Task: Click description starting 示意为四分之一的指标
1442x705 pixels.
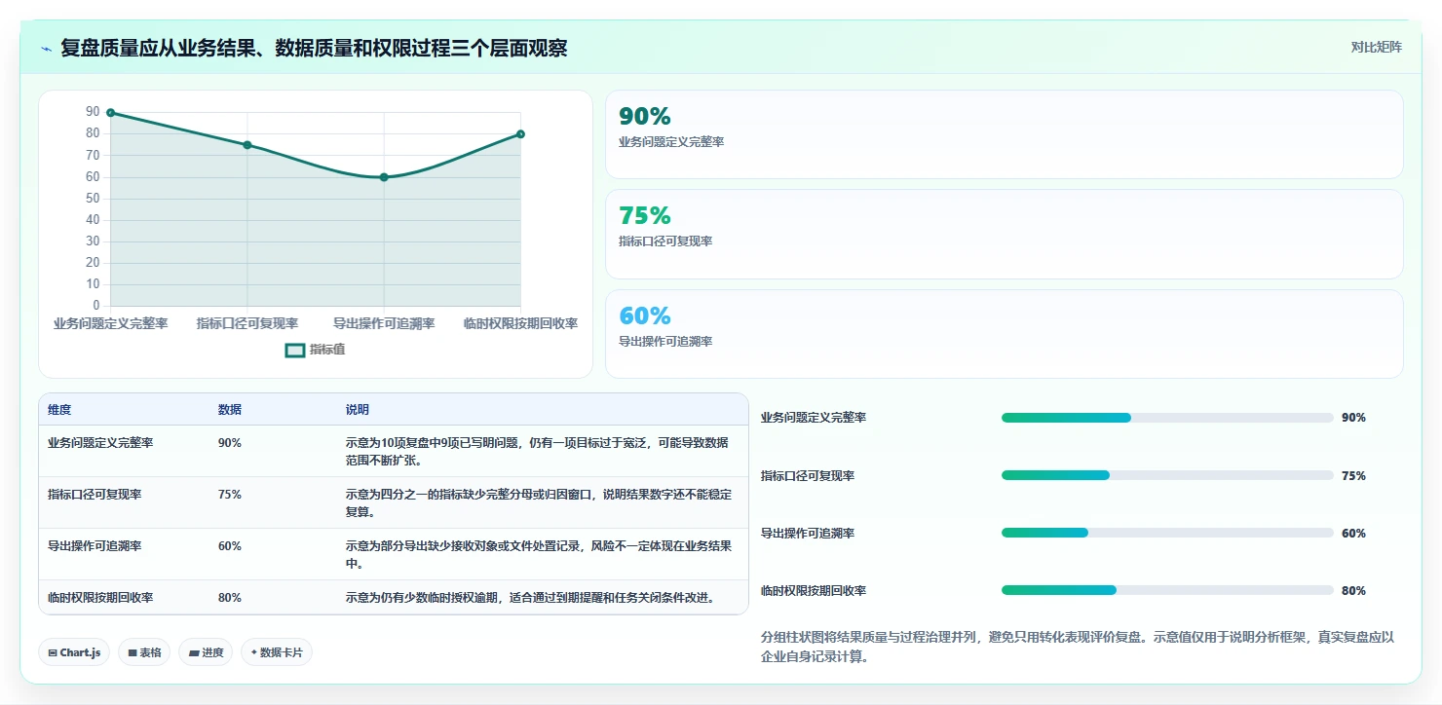Action: pos(539,502)
